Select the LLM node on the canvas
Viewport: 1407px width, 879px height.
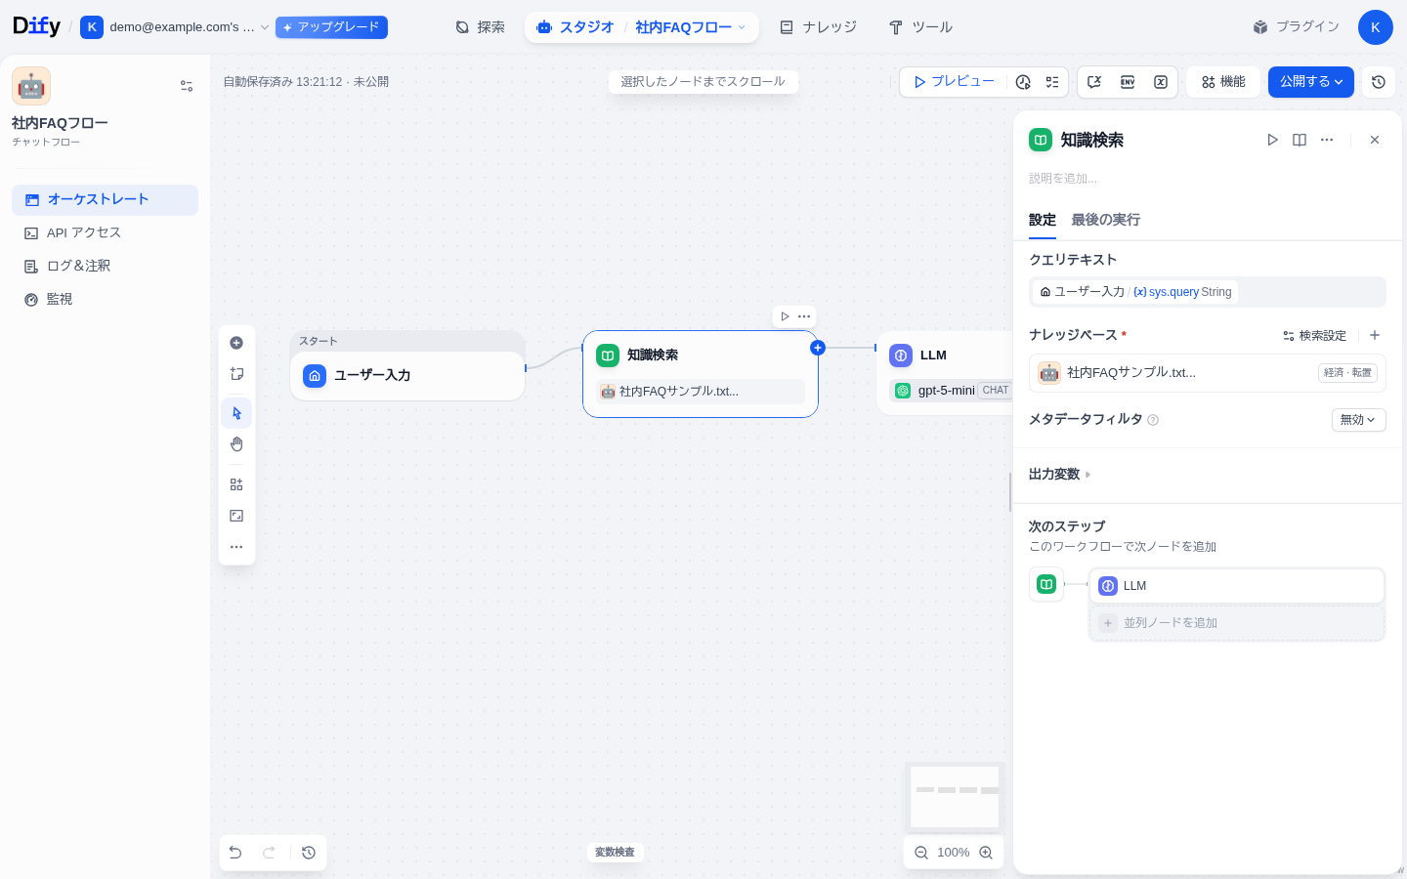tap(945, 373)
